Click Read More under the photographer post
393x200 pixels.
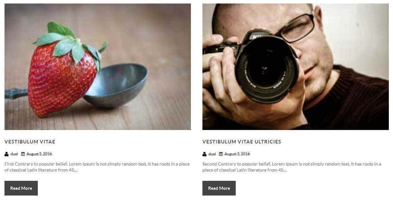point(219,188)
